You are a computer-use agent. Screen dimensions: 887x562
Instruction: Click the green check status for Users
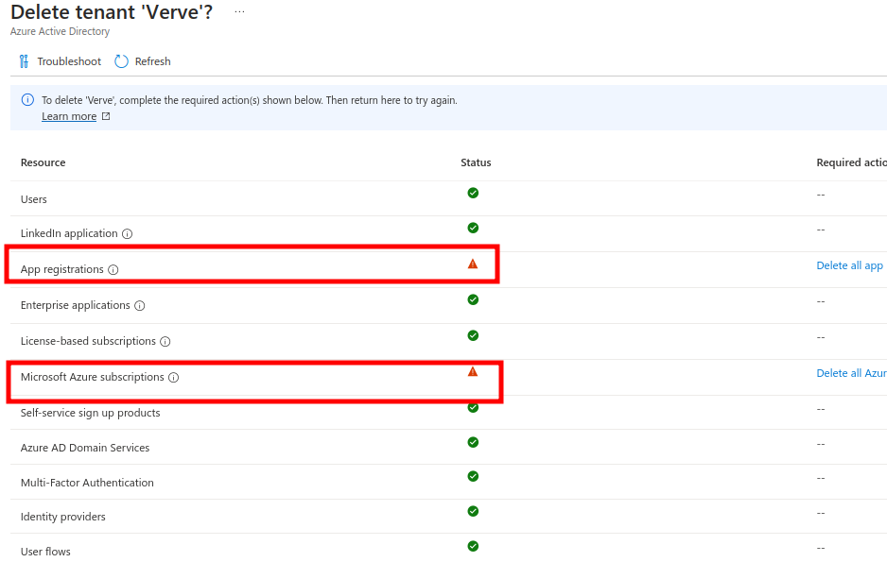(473, 194)
